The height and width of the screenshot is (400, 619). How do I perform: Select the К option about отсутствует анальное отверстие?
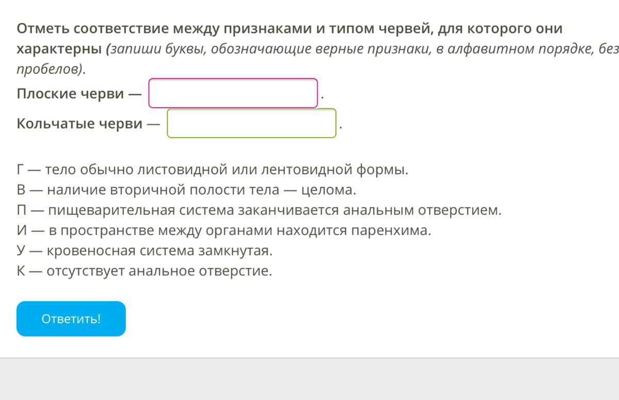(x=144, y=271)
